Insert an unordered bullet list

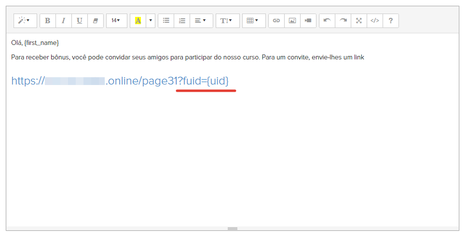(x=166, y=21)
